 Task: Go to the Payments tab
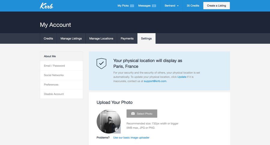pyautogui.click(x=127, y=38)
